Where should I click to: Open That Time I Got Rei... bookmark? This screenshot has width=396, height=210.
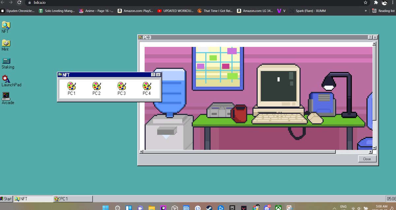click(215, 11)
